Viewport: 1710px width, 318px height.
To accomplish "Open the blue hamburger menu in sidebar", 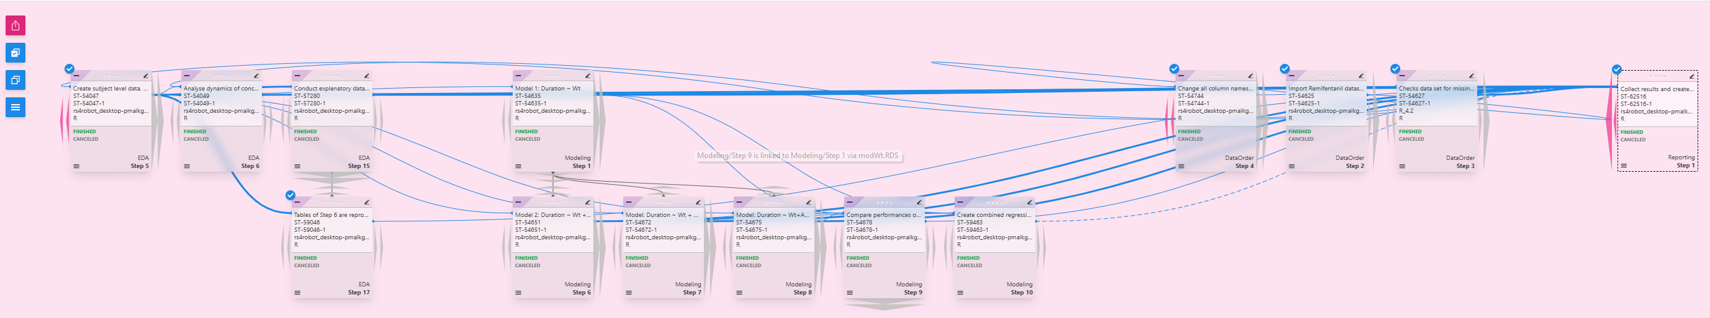I will pos(16,107).
